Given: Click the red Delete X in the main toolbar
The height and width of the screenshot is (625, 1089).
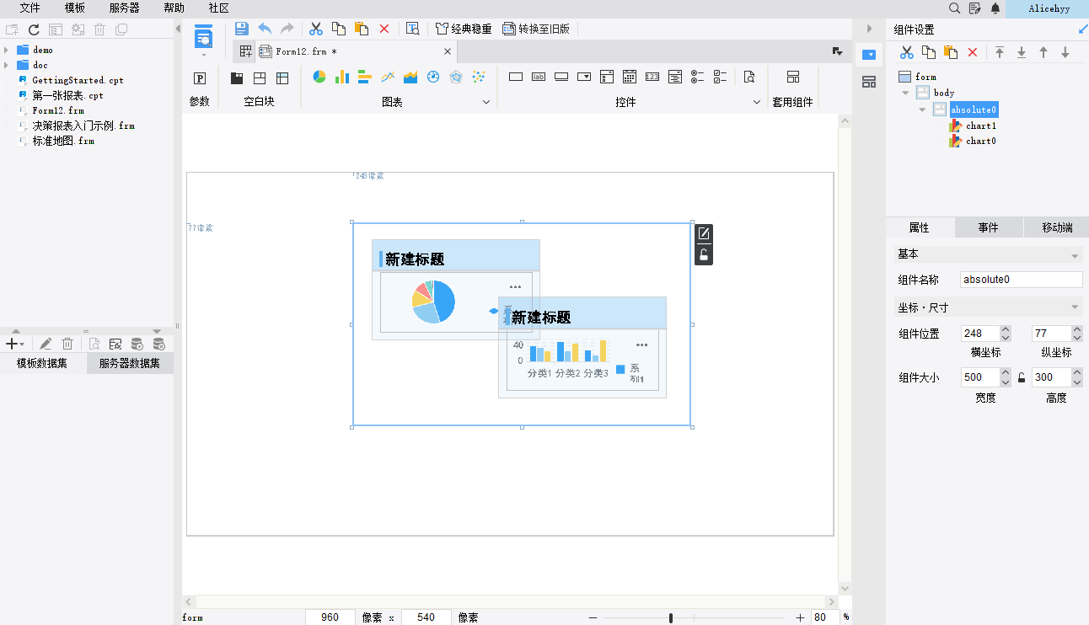Looking at the screenshot, I should (x=384, y=29).
